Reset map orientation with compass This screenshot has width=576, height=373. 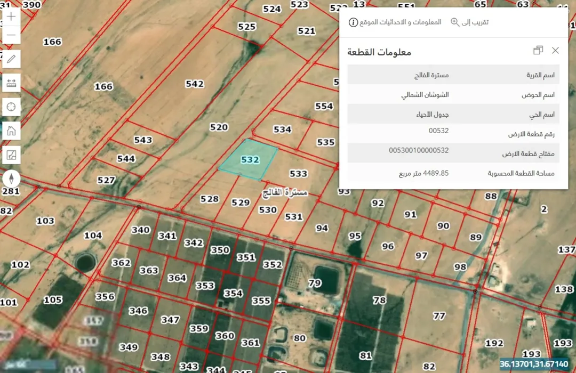(x=11, y=179)
